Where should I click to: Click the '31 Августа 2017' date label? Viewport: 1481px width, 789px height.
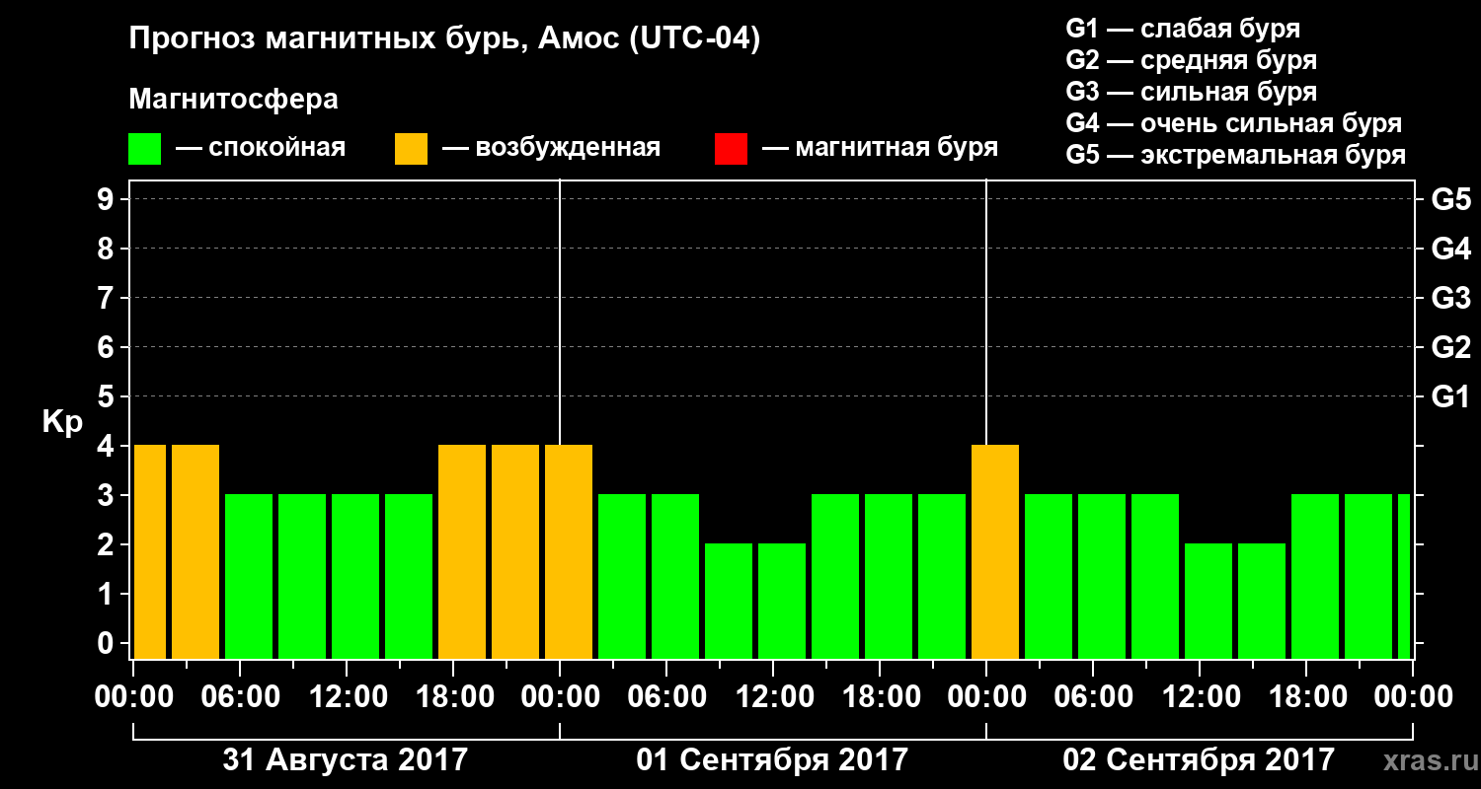coord(345,760)
